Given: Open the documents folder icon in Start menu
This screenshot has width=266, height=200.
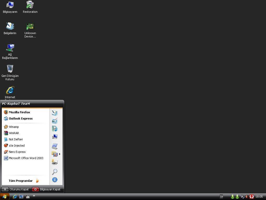Looking at the screenshot, I should coord(55,113).
